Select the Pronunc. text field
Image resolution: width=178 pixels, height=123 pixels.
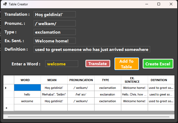[x=55, y=23]
